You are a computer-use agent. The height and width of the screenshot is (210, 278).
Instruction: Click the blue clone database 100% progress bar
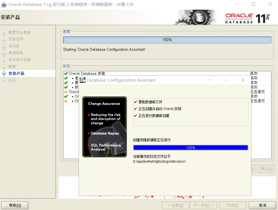pyautogui.click(x=191, y=148)
